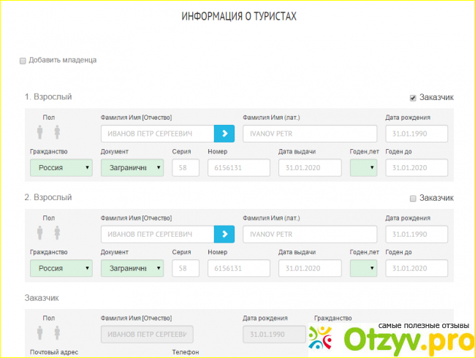Select male gender icon for first adult
Viewport: 475px width, 358px height.
point(41,132)
